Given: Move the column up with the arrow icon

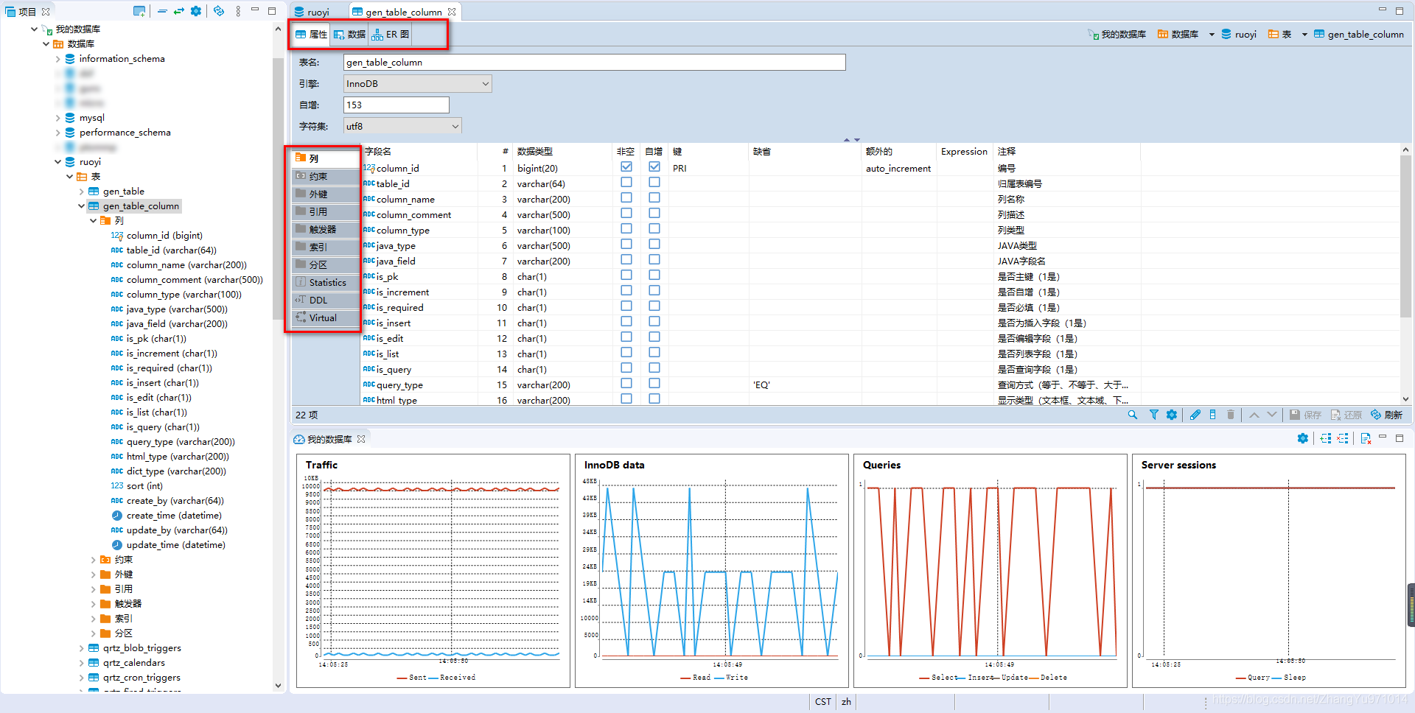Looking at the screenshot, I should 1254,415.
